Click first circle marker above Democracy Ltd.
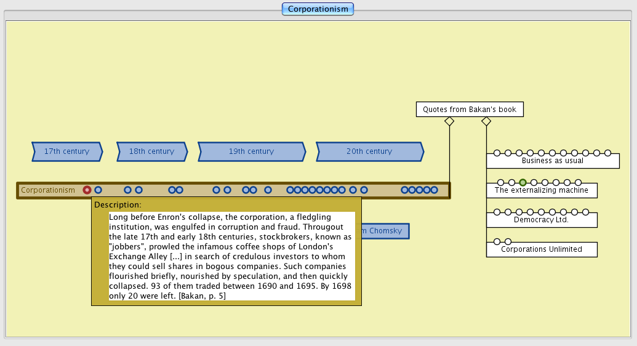This screenshot has height=346, width=637. 497,212
